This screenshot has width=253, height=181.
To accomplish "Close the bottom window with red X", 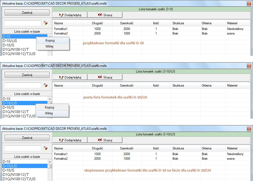I will (249, 129).
